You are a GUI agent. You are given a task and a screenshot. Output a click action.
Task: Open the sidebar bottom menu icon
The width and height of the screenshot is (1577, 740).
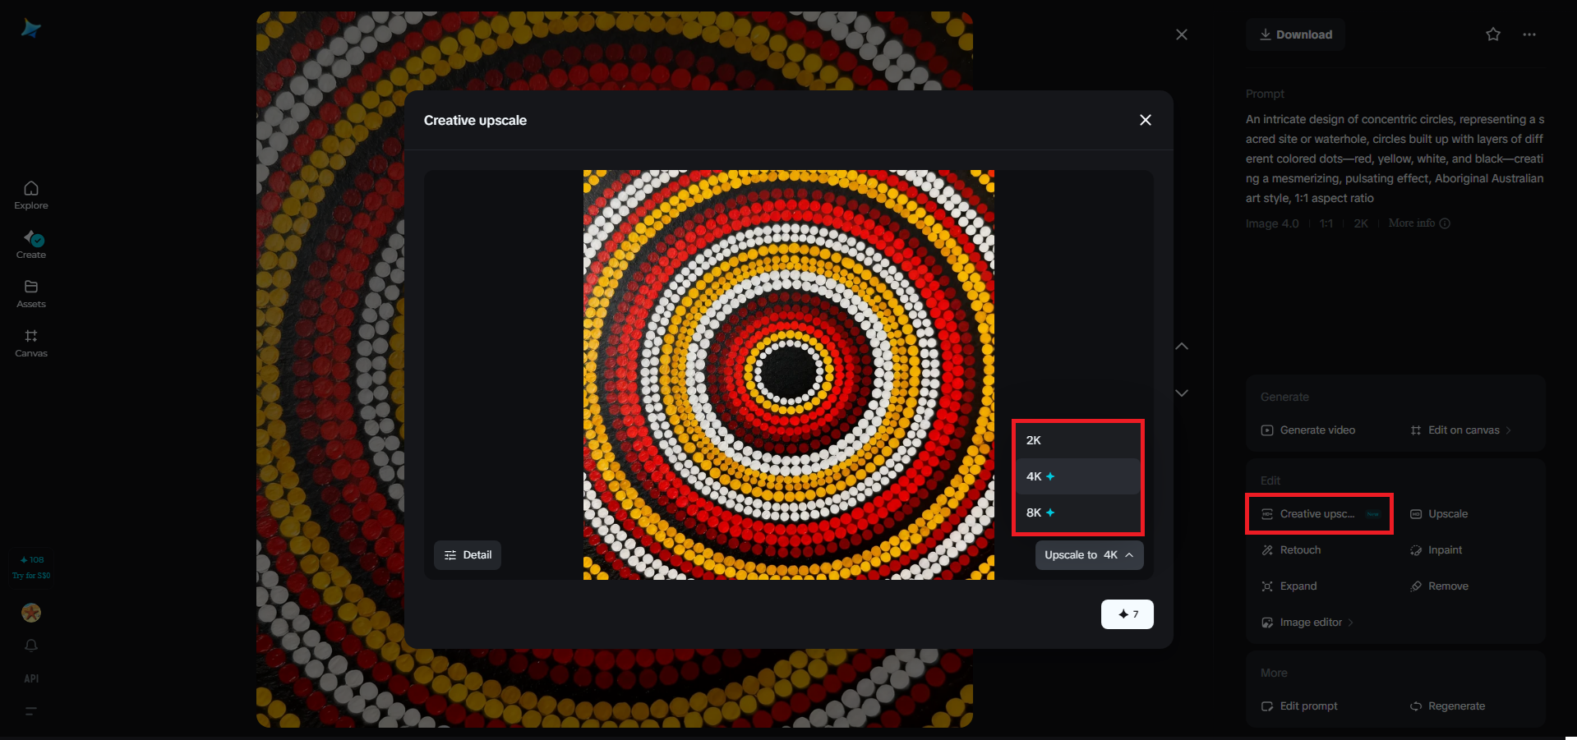pyautogui.click(x=31, y=711)
